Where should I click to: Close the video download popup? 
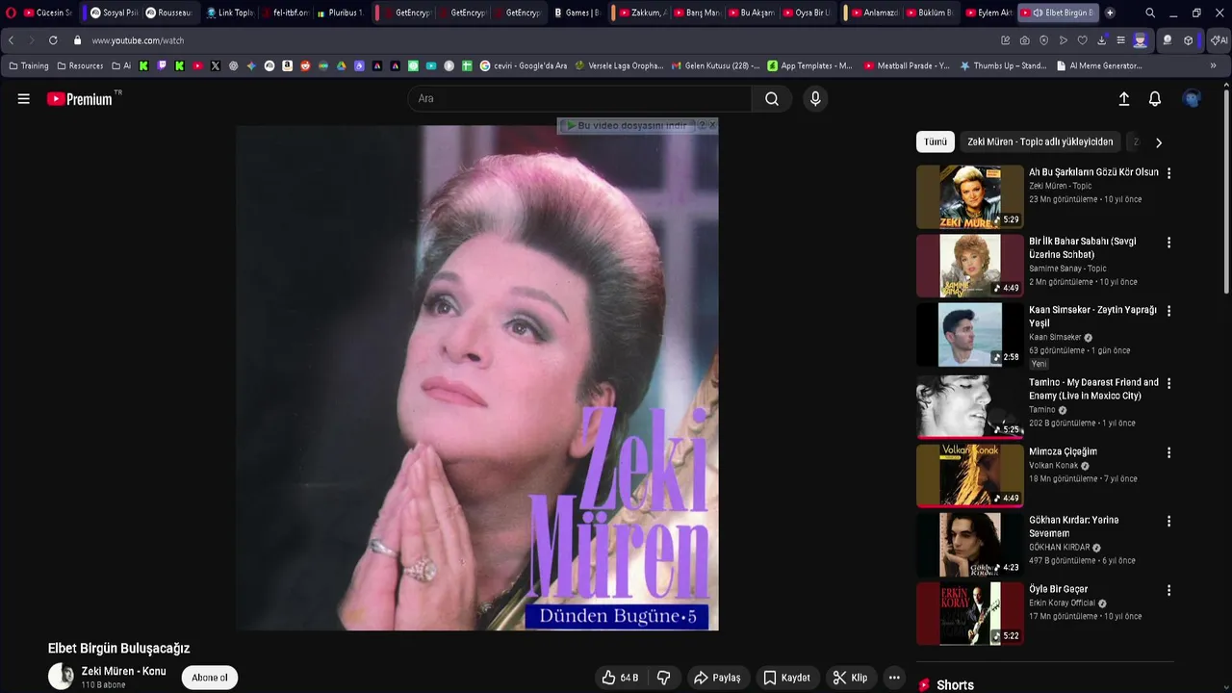click(x=712, y=125)
